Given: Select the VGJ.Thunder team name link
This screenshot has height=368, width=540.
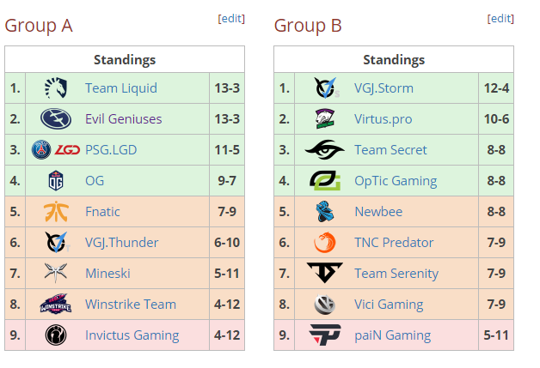Looking at the screenshot, I should coord(121,243).
